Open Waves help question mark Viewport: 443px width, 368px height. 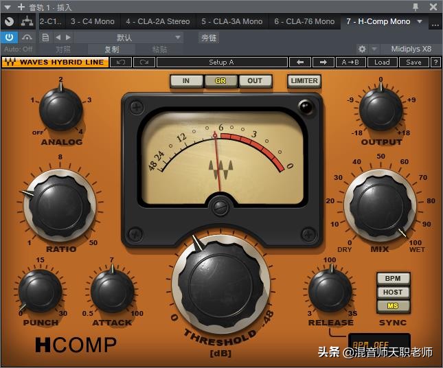click(x=435, y=62)
